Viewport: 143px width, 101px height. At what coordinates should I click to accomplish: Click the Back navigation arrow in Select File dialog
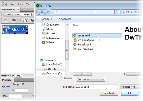click(x=39, y=12)
